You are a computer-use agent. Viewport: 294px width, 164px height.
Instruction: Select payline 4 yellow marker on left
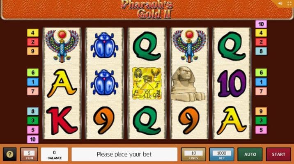pos(33,33)
